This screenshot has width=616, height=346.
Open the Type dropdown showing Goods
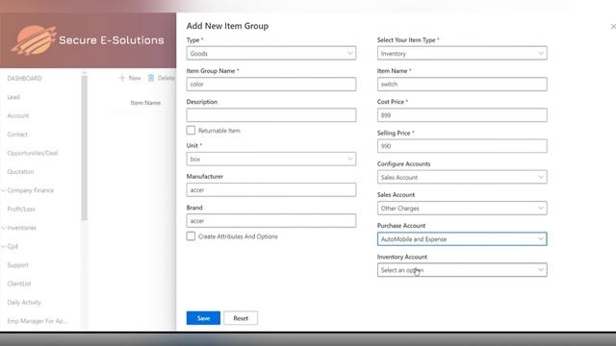point(271,54)
